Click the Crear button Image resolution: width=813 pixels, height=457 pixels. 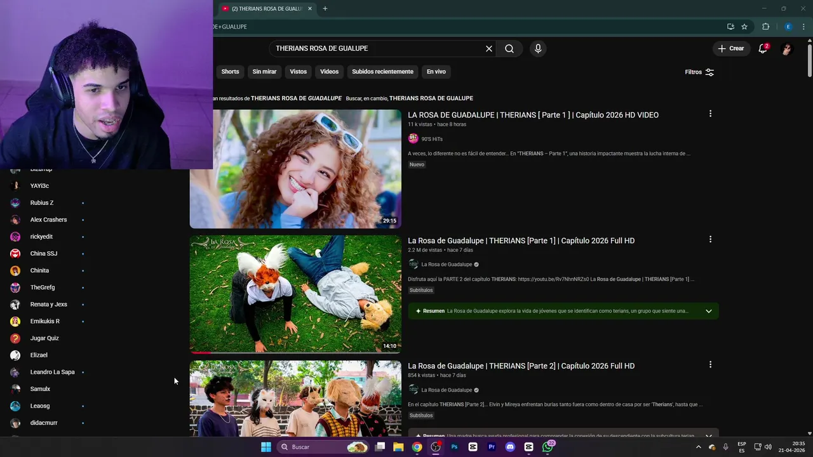pos(730,48)
